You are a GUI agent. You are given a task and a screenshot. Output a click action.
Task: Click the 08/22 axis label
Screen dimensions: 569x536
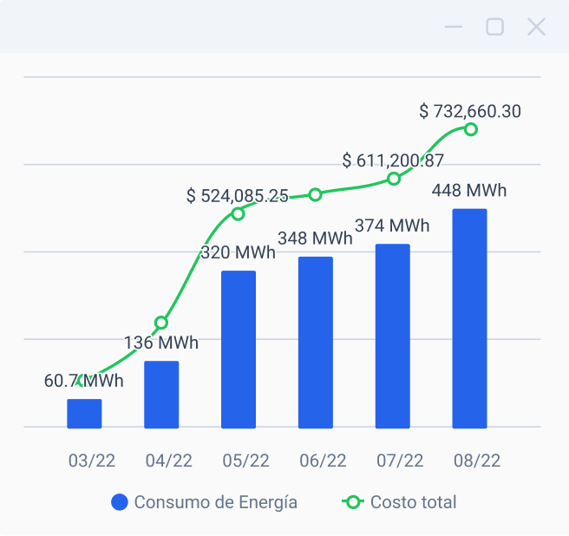(477, 461)
